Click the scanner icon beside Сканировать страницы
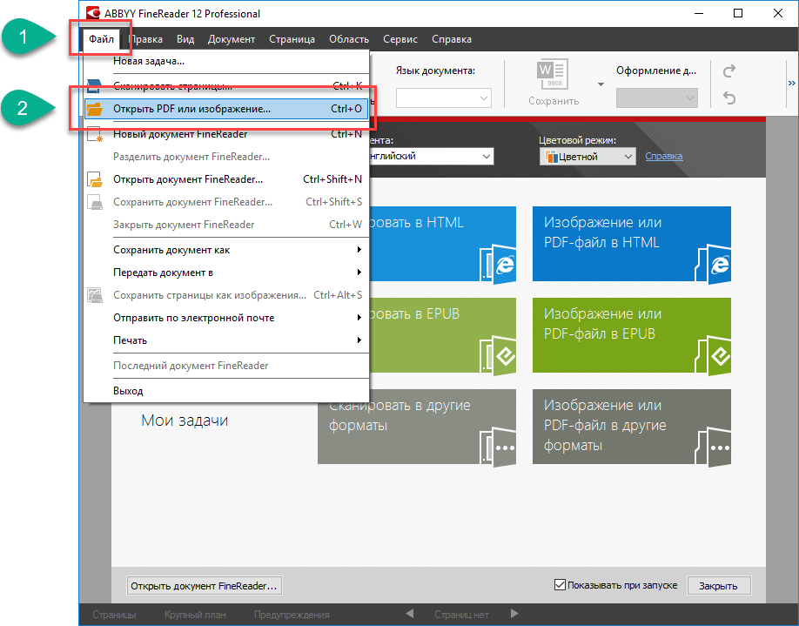The width and height of the screenshot is (799, 626). tap(94, 86)
